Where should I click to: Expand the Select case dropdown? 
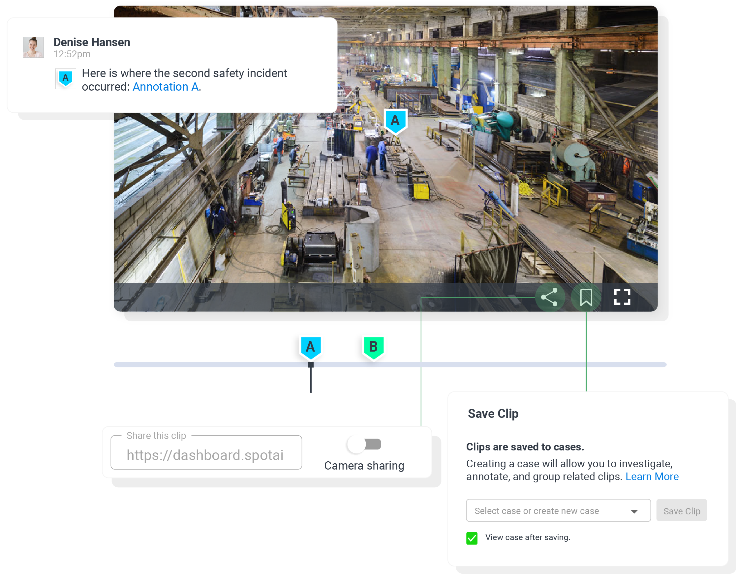point(558,511)
